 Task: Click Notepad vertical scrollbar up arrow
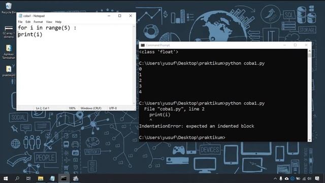134,26
